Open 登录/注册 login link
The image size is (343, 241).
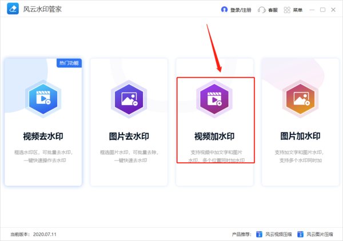pyautogui.click(x=241, y=10)
